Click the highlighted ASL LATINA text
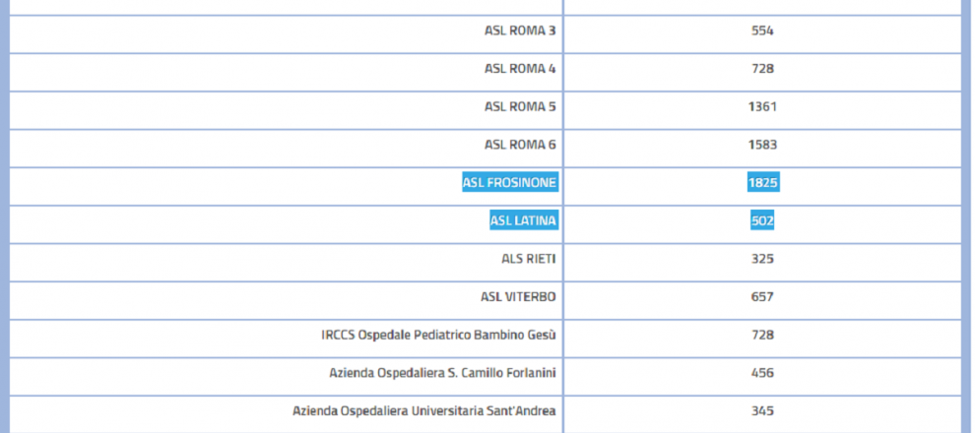Image resolution: width=975 pixels, height=433 pixels. click(x=523, y=221)
